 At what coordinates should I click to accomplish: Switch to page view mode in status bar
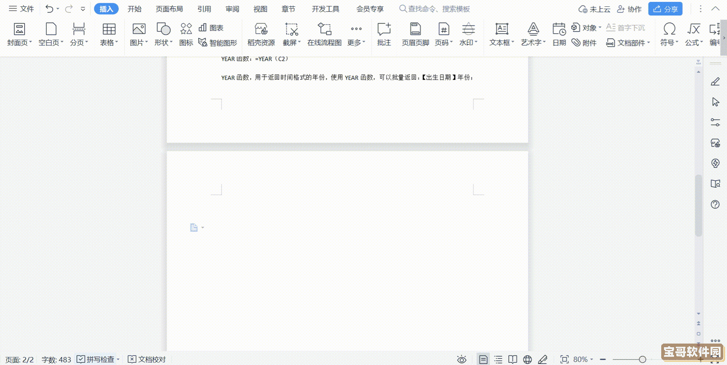[483, 360]
